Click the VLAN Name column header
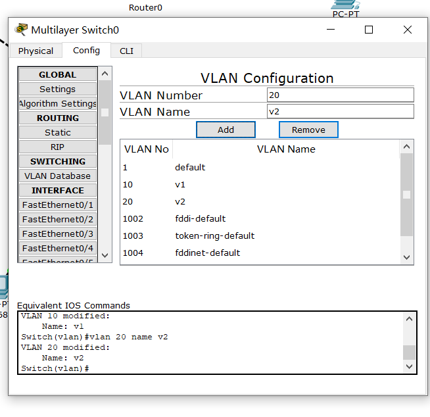Image resolution: width=430 pixels, height=417 pixels. [286, 149]
